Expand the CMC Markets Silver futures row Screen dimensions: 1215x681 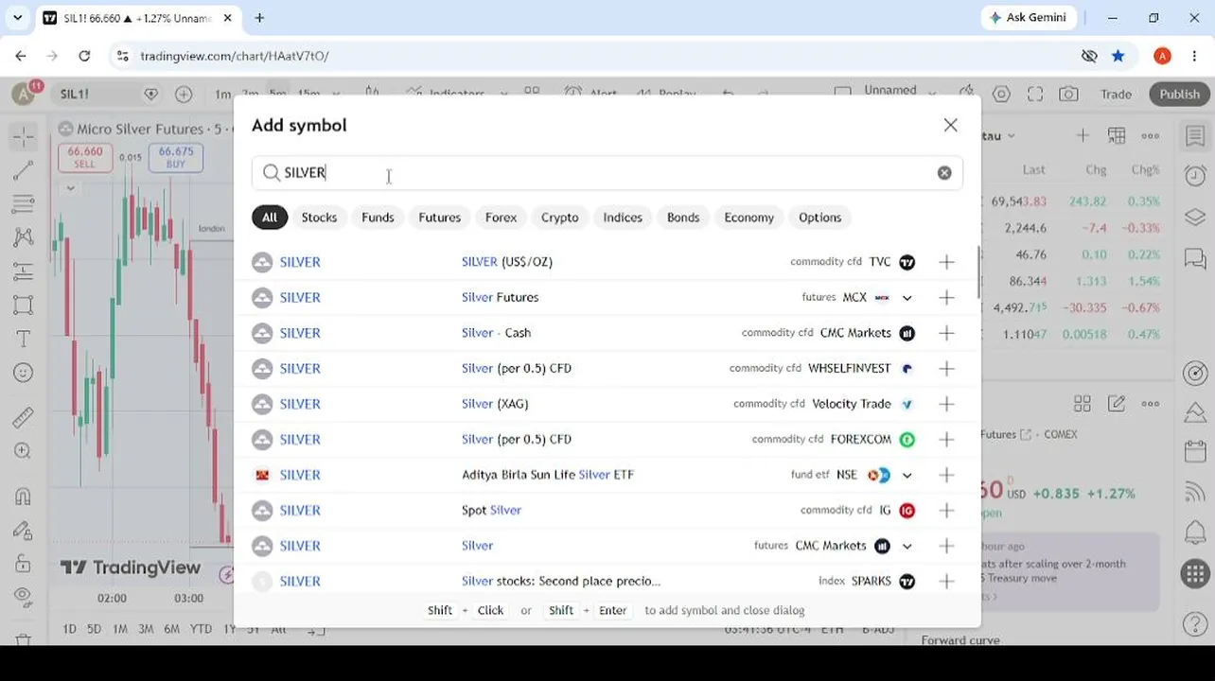click(x=907, y=546)
